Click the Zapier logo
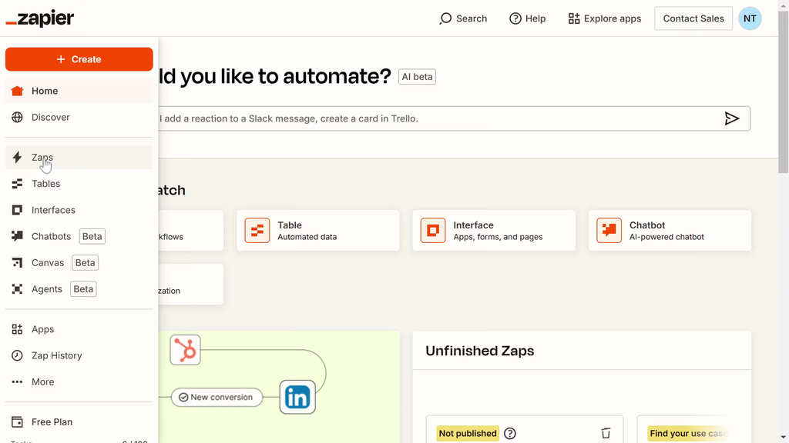The image size is (789, 443). [40, 18]
